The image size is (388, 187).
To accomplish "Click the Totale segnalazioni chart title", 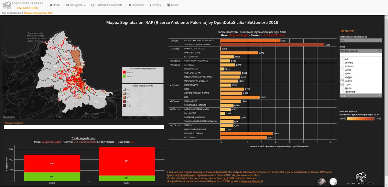I will point(84,138).
